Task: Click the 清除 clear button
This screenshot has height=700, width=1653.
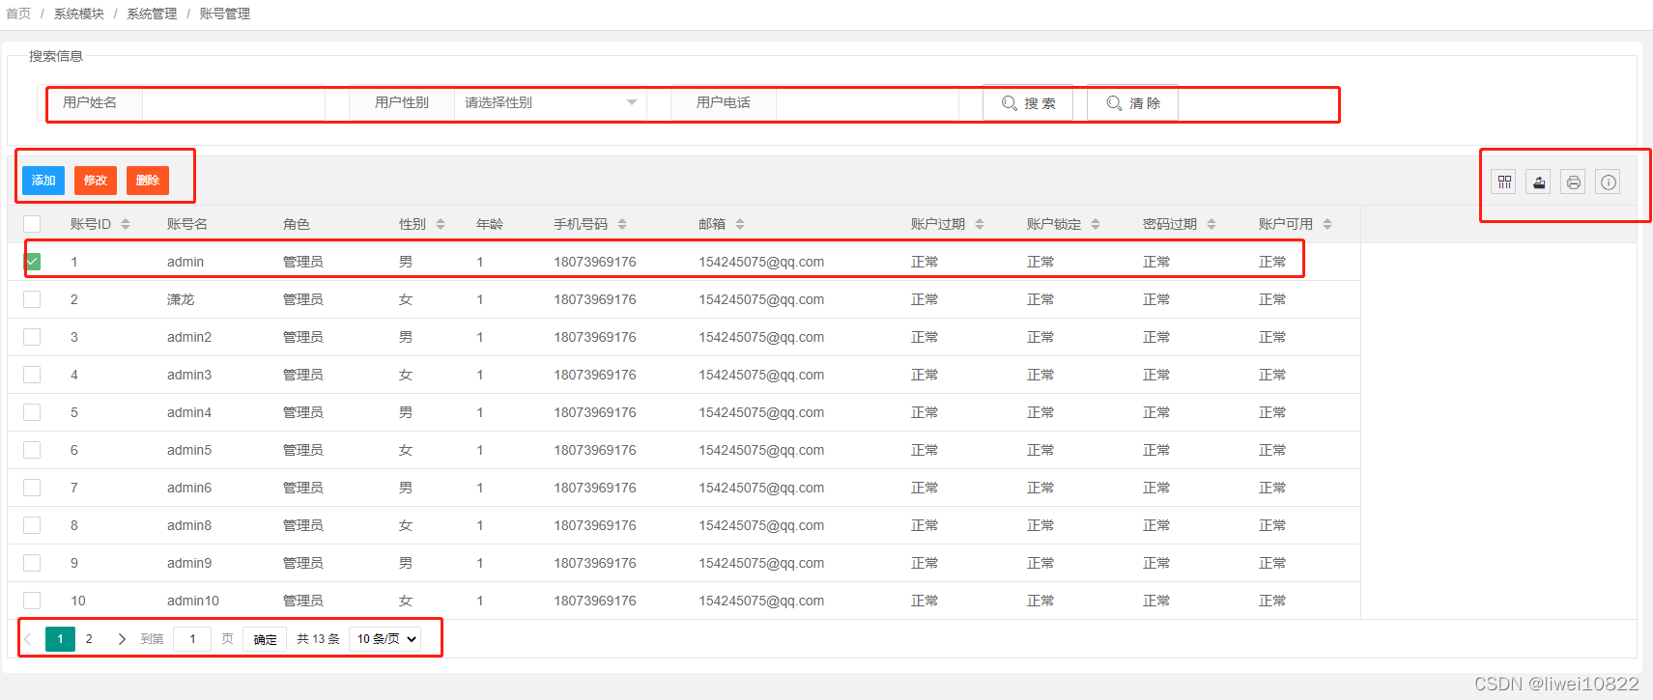Action: point(1132,103)
